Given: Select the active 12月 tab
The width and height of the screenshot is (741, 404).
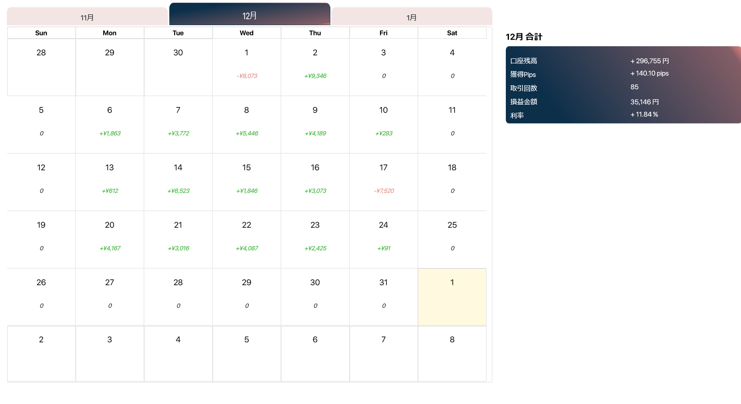Looking at the screenshot, I should (250, 14).
